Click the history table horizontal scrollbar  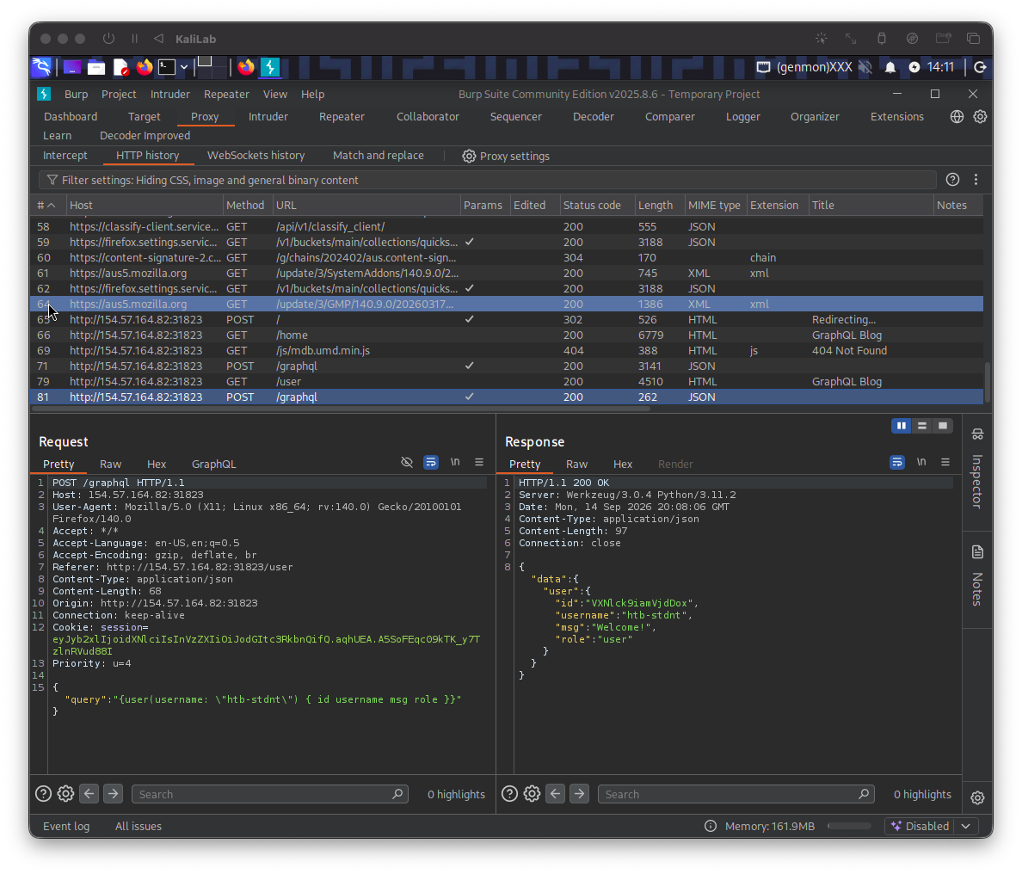341,409
